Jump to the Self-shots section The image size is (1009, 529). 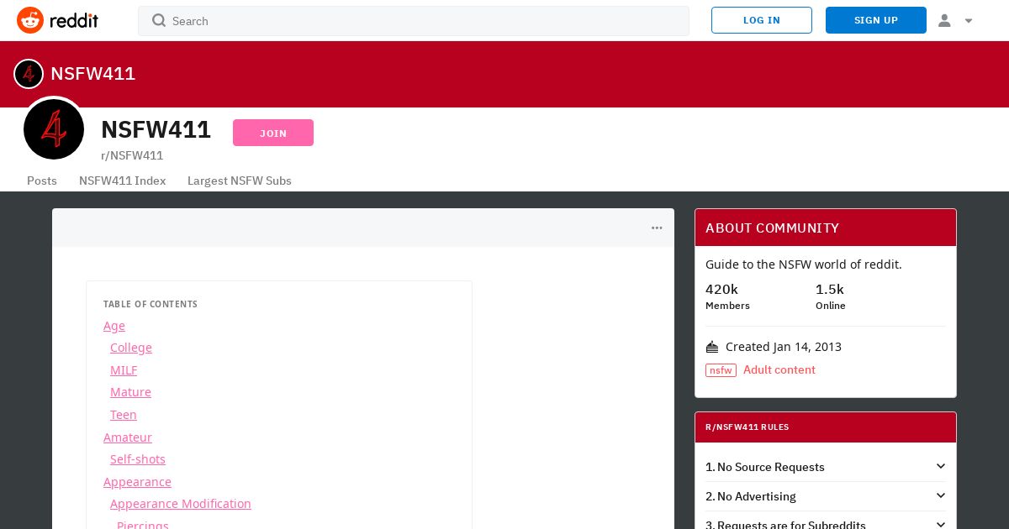click(x=138, y=459)
